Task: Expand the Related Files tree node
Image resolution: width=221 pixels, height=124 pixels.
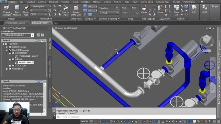Action: click(x=7, y=69)
